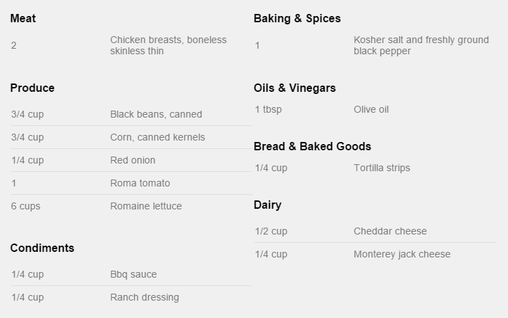Click Chicken breasts, boneless skinless thin

point(168,45)
